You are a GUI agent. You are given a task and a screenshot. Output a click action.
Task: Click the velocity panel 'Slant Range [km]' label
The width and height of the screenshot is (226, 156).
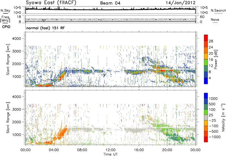click(x=8, y=118)
